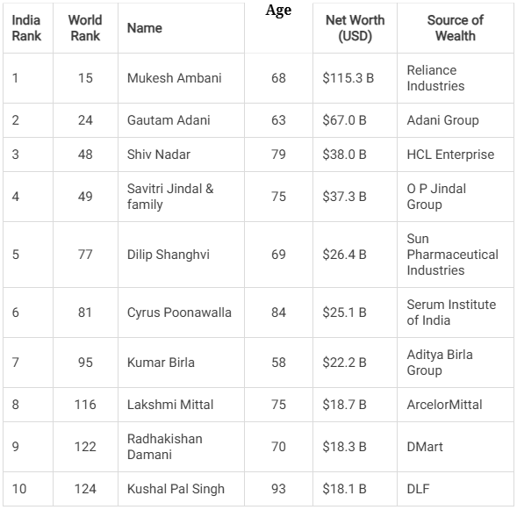Click the Kushal Pal Singh cell

coord(181,489)
